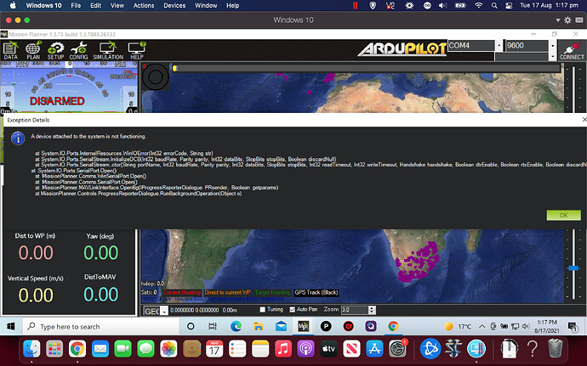Open the SIMULATION icon

(107, 50)
